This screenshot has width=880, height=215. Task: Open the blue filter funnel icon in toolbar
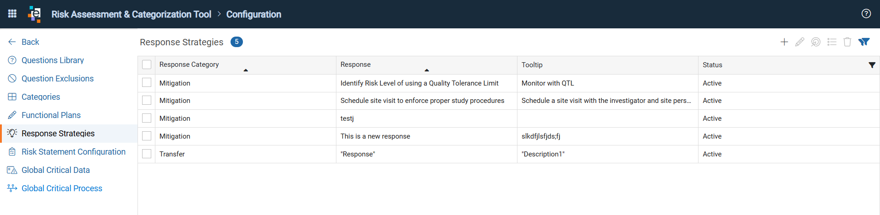click(x=864, y=42)
